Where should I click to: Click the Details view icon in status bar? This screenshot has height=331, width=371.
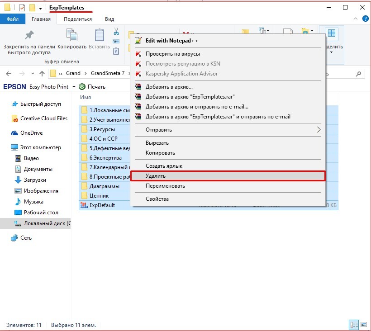[354, 325]
